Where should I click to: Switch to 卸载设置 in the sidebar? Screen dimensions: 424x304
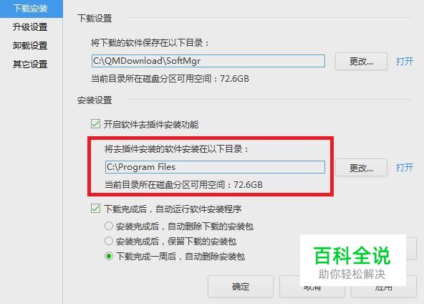coord(30,45)
